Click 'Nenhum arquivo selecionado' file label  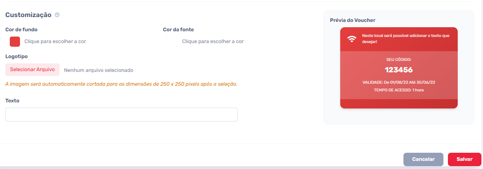click(99, 70)
